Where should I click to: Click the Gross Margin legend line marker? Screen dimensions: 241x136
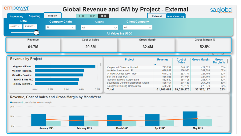coord(38,102)
